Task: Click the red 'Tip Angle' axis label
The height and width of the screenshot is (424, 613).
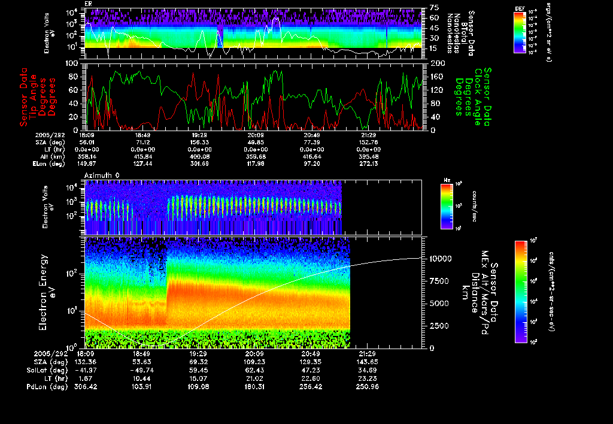Action: 34,96
